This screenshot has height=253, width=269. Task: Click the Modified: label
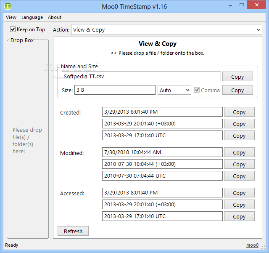pos(72,153)
